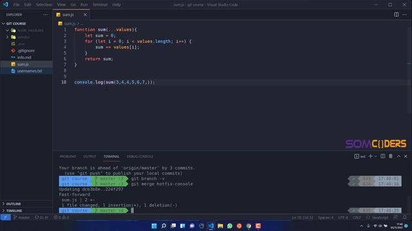Image resolution: width=412 pixels, height=231 pixels.
Task: Open notifications bell in status bar
Action: 405,218
